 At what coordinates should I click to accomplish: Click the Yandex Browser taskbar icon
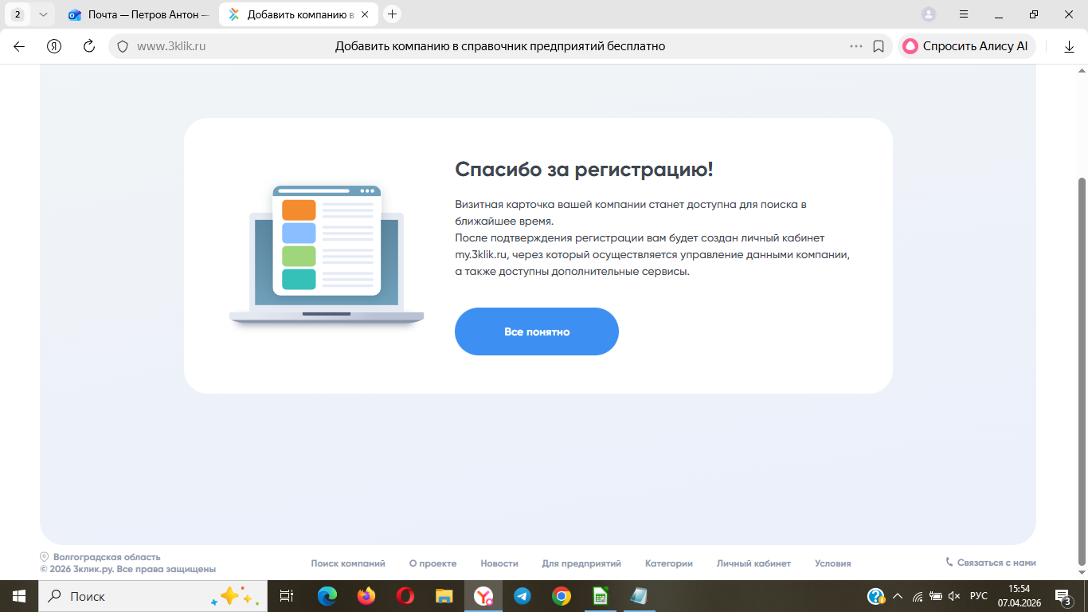483,596
